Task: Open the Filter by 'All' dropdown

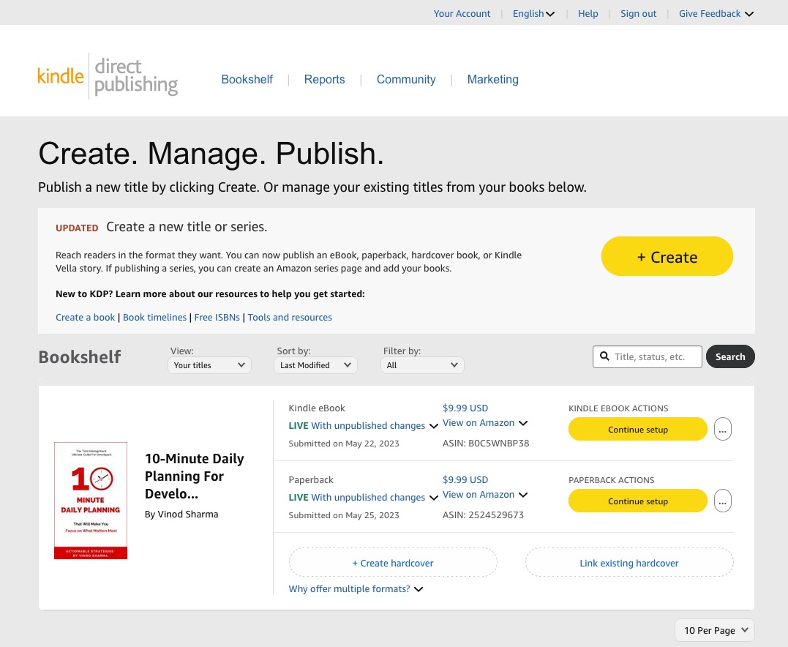Action: tap(422, 365)
